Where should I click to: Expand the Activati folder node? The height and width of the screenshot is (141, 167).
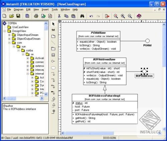[x=28, y=58]
